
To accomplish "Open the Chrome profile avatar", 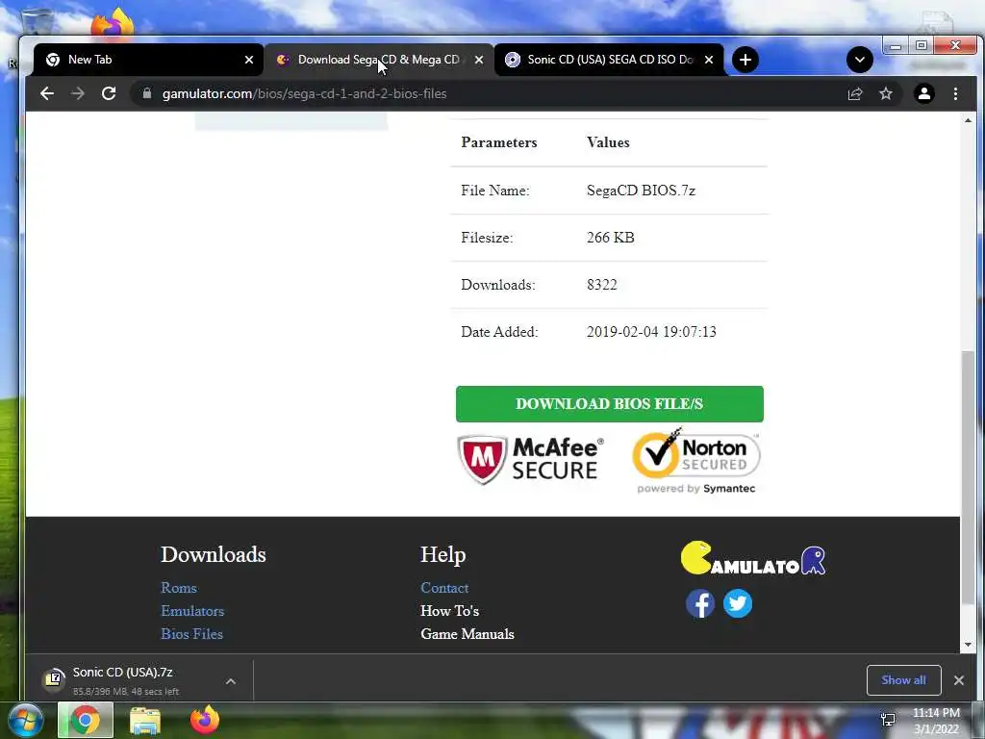I will [924, 93].
